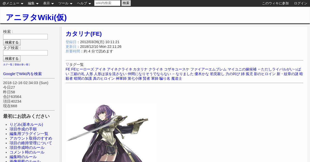This screenshot has width=310, height=162.
Task: Focus the タグ検索 text field
Action: tap(25, 53)
